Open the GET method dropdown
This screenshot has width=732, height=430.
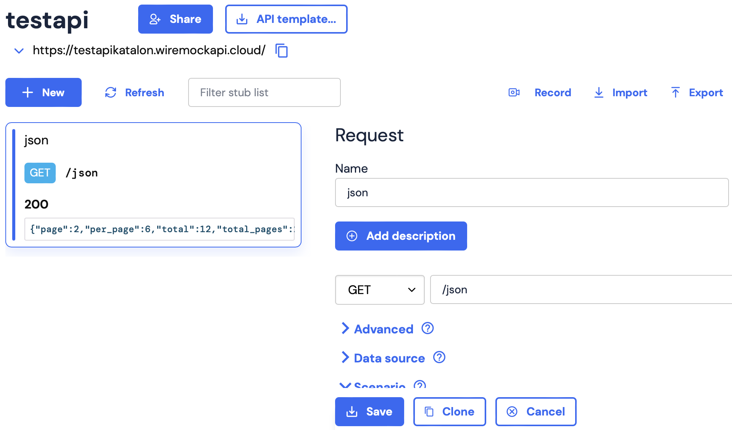[x=379, y=290]
